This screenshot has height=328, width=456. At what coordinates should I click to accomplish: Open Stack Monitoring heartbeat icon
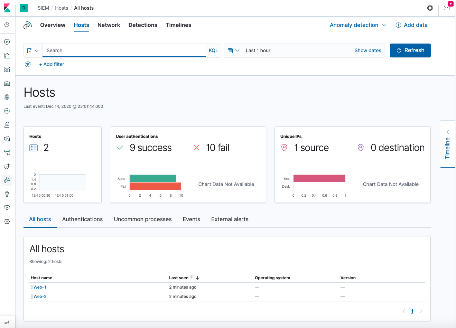[x=7, y=208]
